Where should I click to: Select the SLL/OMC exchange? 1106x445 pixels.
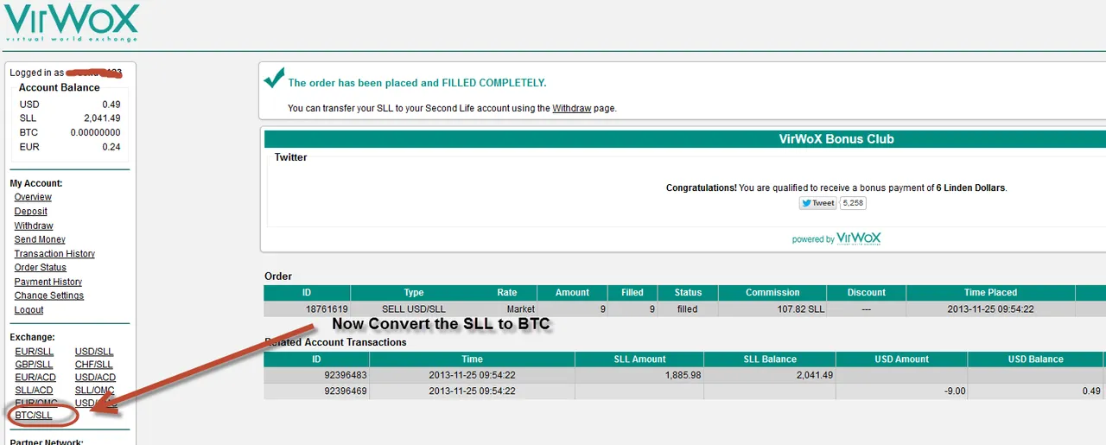click(x=94, y=391)
